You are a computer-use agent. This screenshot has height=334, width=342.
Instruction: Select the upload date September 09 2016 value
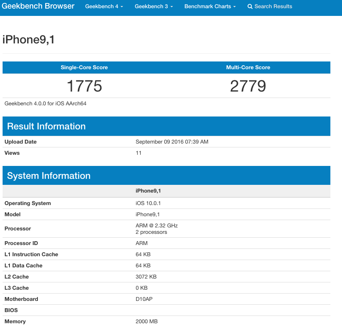[172, 142]
